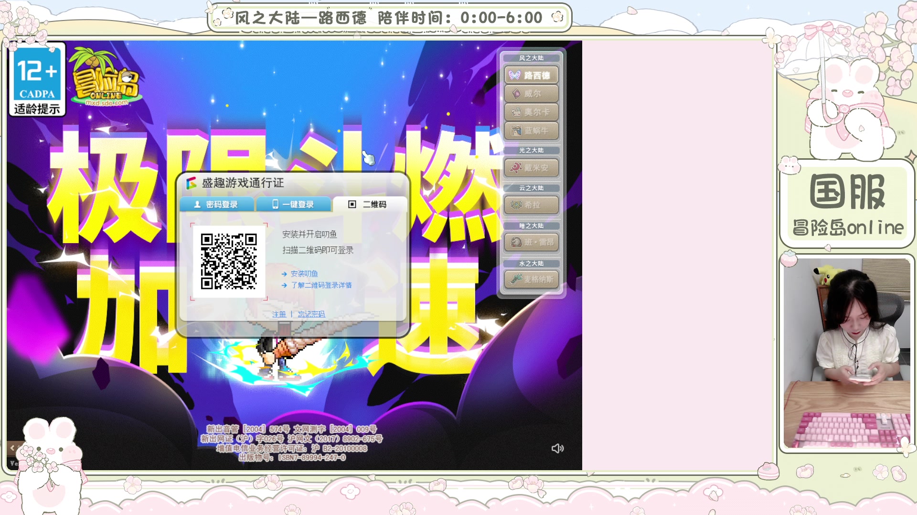Image resolution: width=917 pixels, height=515 pixels.
Task: Click the 风之大陆 region header
Action: click(x=531, y=58)
